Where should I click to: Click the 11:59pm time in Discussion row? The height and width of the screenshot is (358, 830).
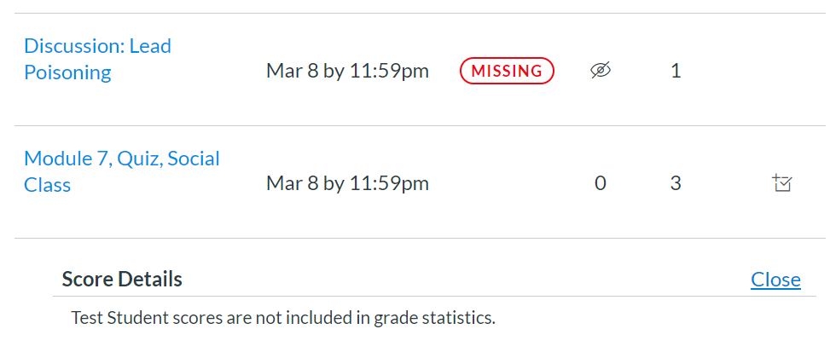pos(389,71)
